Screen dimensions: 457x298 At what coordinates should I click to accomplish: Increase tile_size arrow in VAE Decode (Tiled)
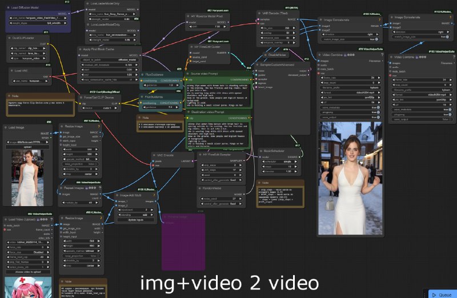click(294, 28)
